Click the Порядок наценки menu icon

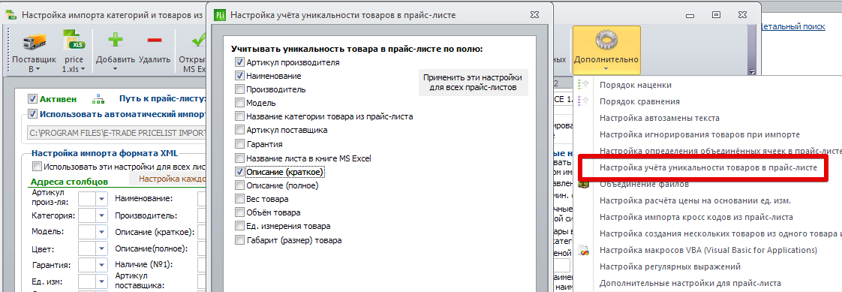(x=583, y=85)
